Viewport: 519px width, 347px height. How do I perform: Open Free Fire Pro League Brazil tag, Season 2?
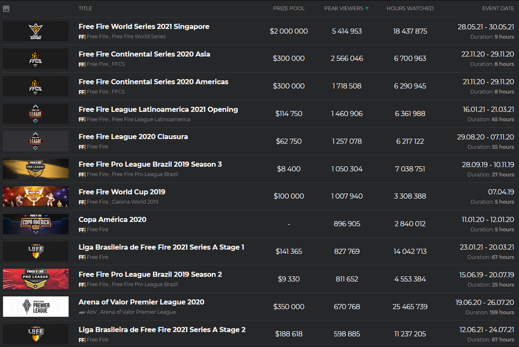[x=145, y=284]
